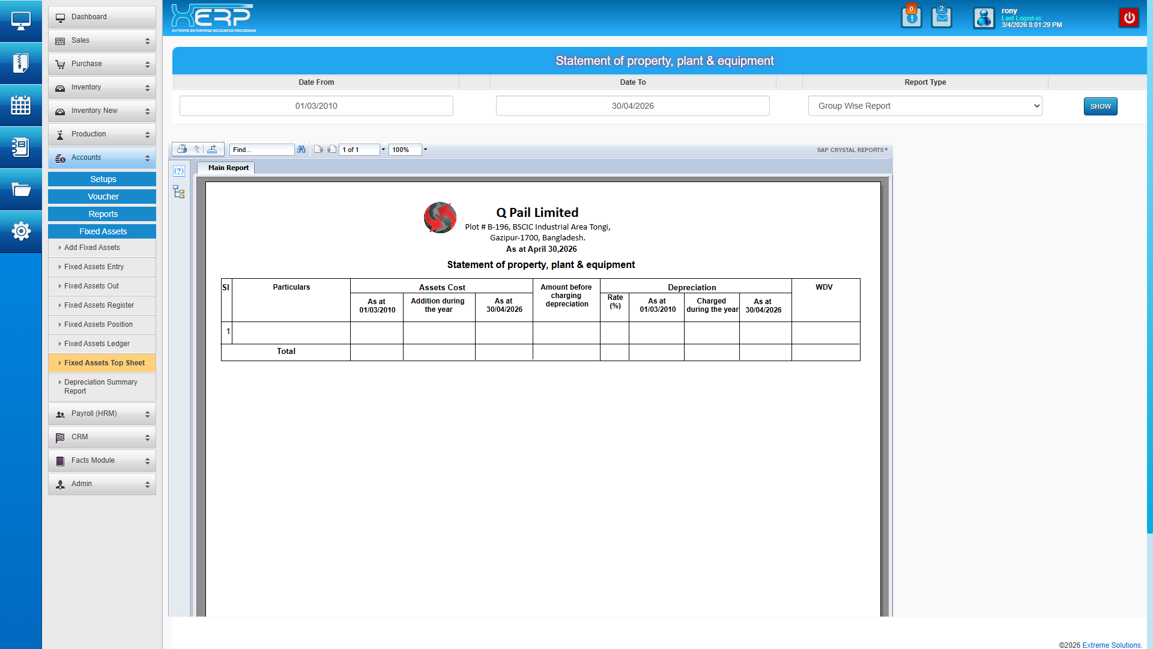Open the mail messages icon
1153x649 pixels.
click(x=942, y=17)
